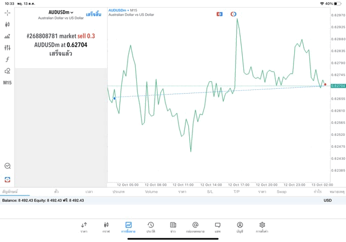Screen dimensions: 346x242
Task: Sort by เวลา (Time) column header
Action: point(89,192)
